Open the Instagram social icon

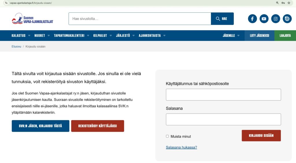(275, 19)
